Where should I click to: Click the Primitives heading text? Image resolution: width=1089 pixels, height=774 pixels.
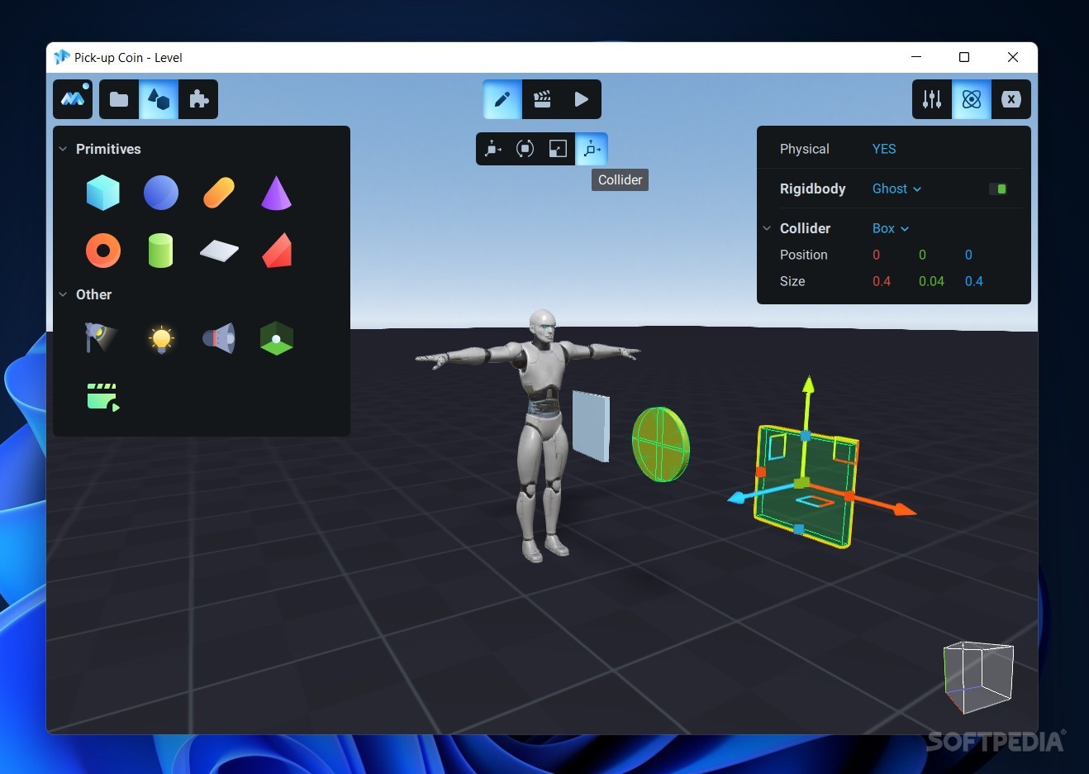108,149
